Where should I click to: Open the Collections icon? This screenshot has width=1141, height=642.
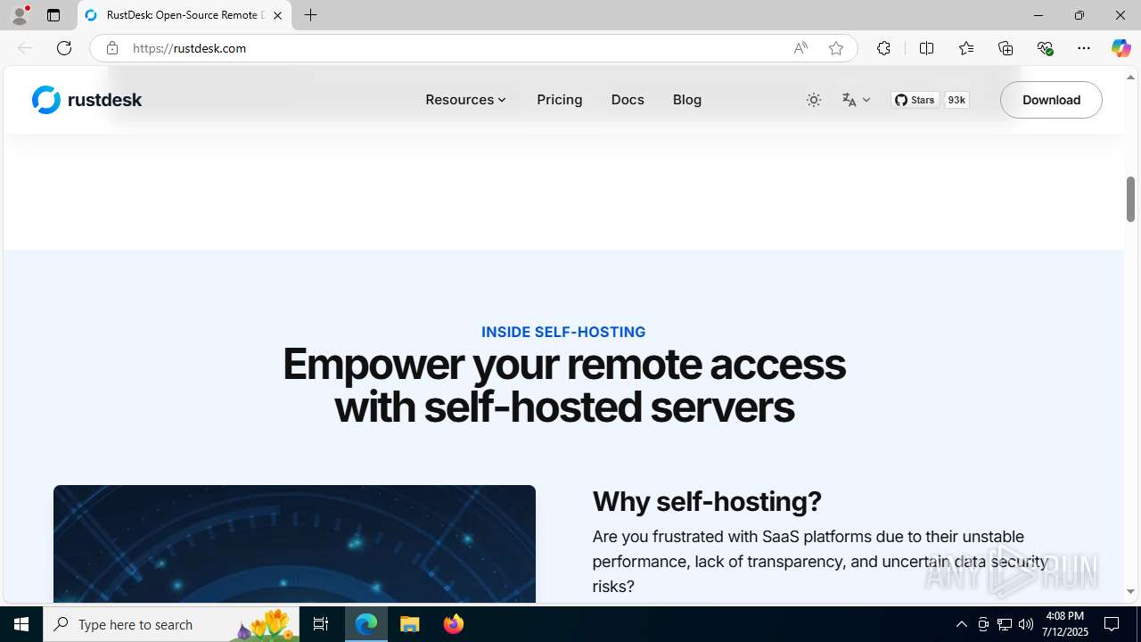point(1006,48)
